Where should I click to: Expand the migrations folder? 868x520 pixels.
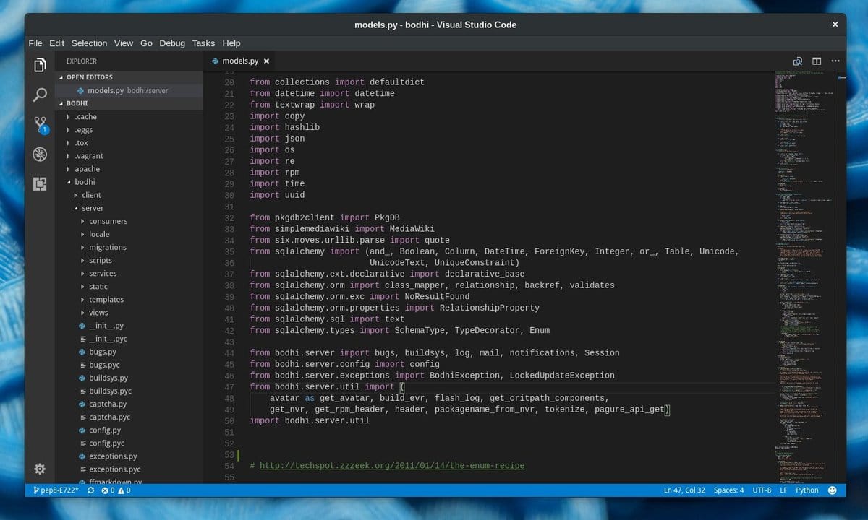pyautogui.click(x=107, y=247)
